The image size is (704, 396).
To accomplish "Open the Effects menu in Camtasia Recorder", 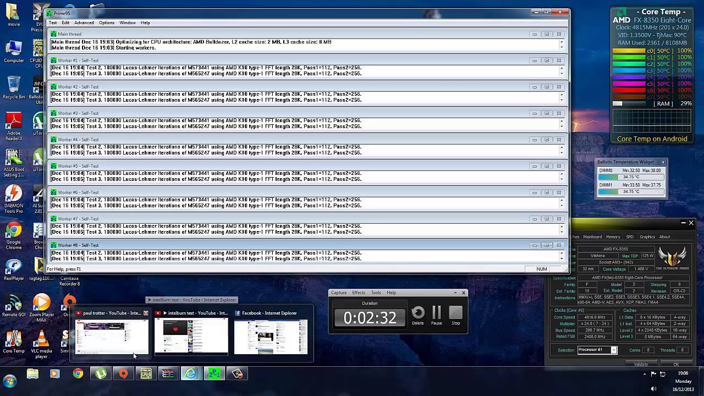I will coord(359,293).
